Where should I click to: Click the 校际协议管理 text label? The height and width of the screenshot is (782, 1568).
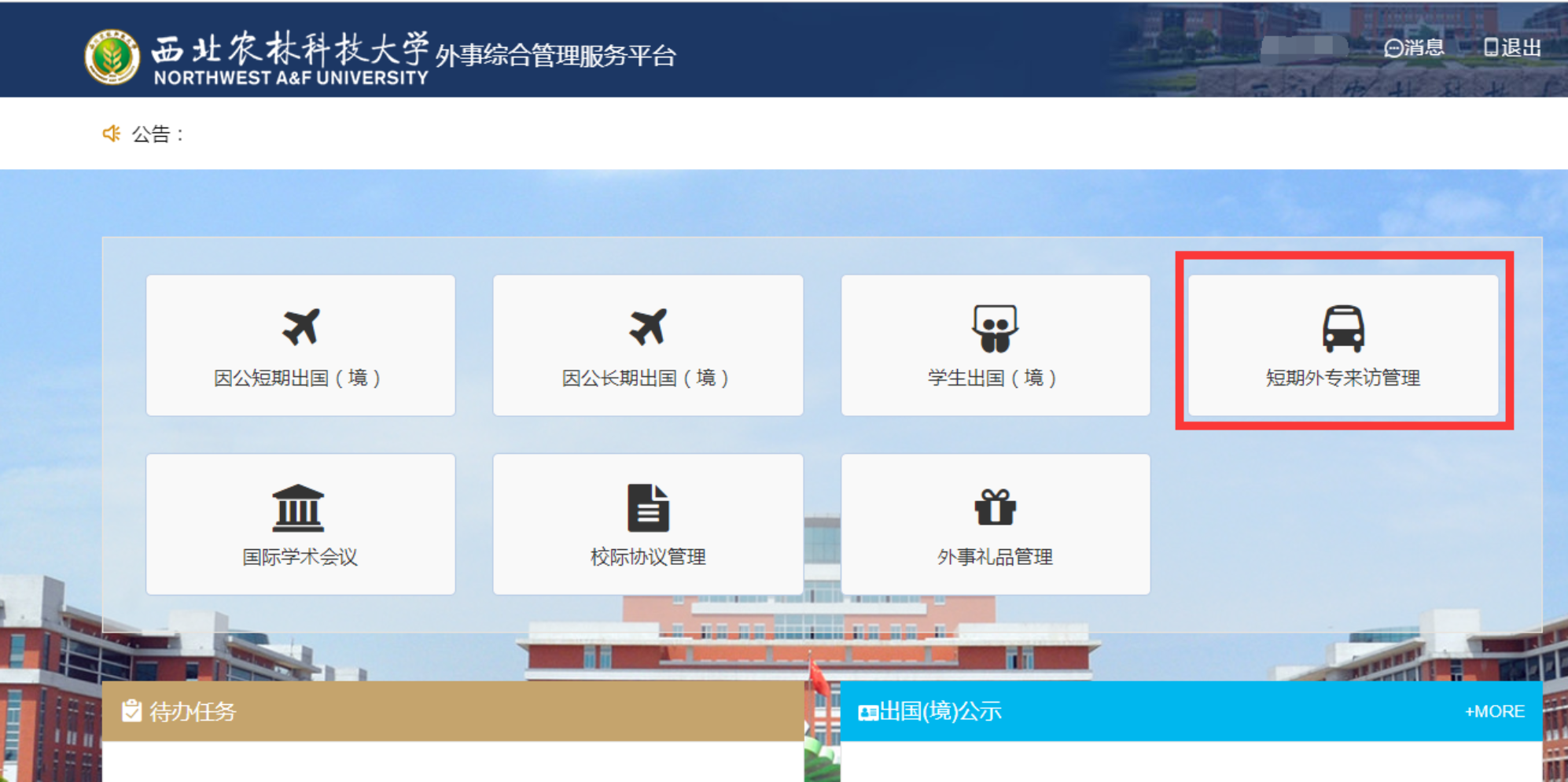point(648,557)
